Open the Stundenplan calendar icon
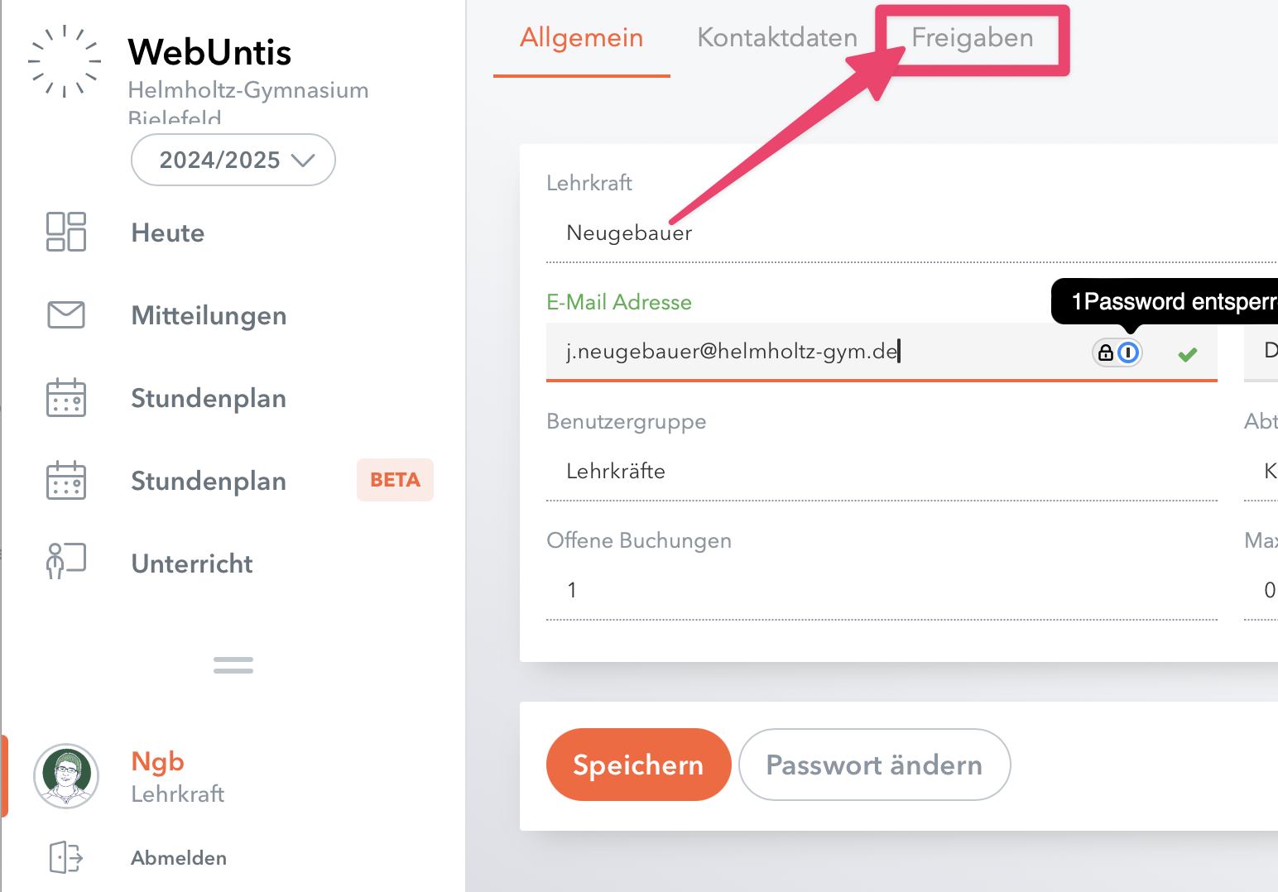 coord(65,397)
